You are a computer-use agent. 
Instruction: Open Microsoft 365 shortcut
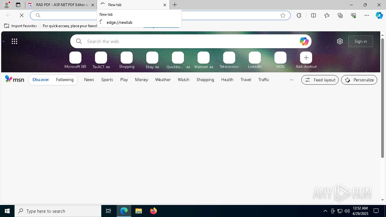[75, 60]
